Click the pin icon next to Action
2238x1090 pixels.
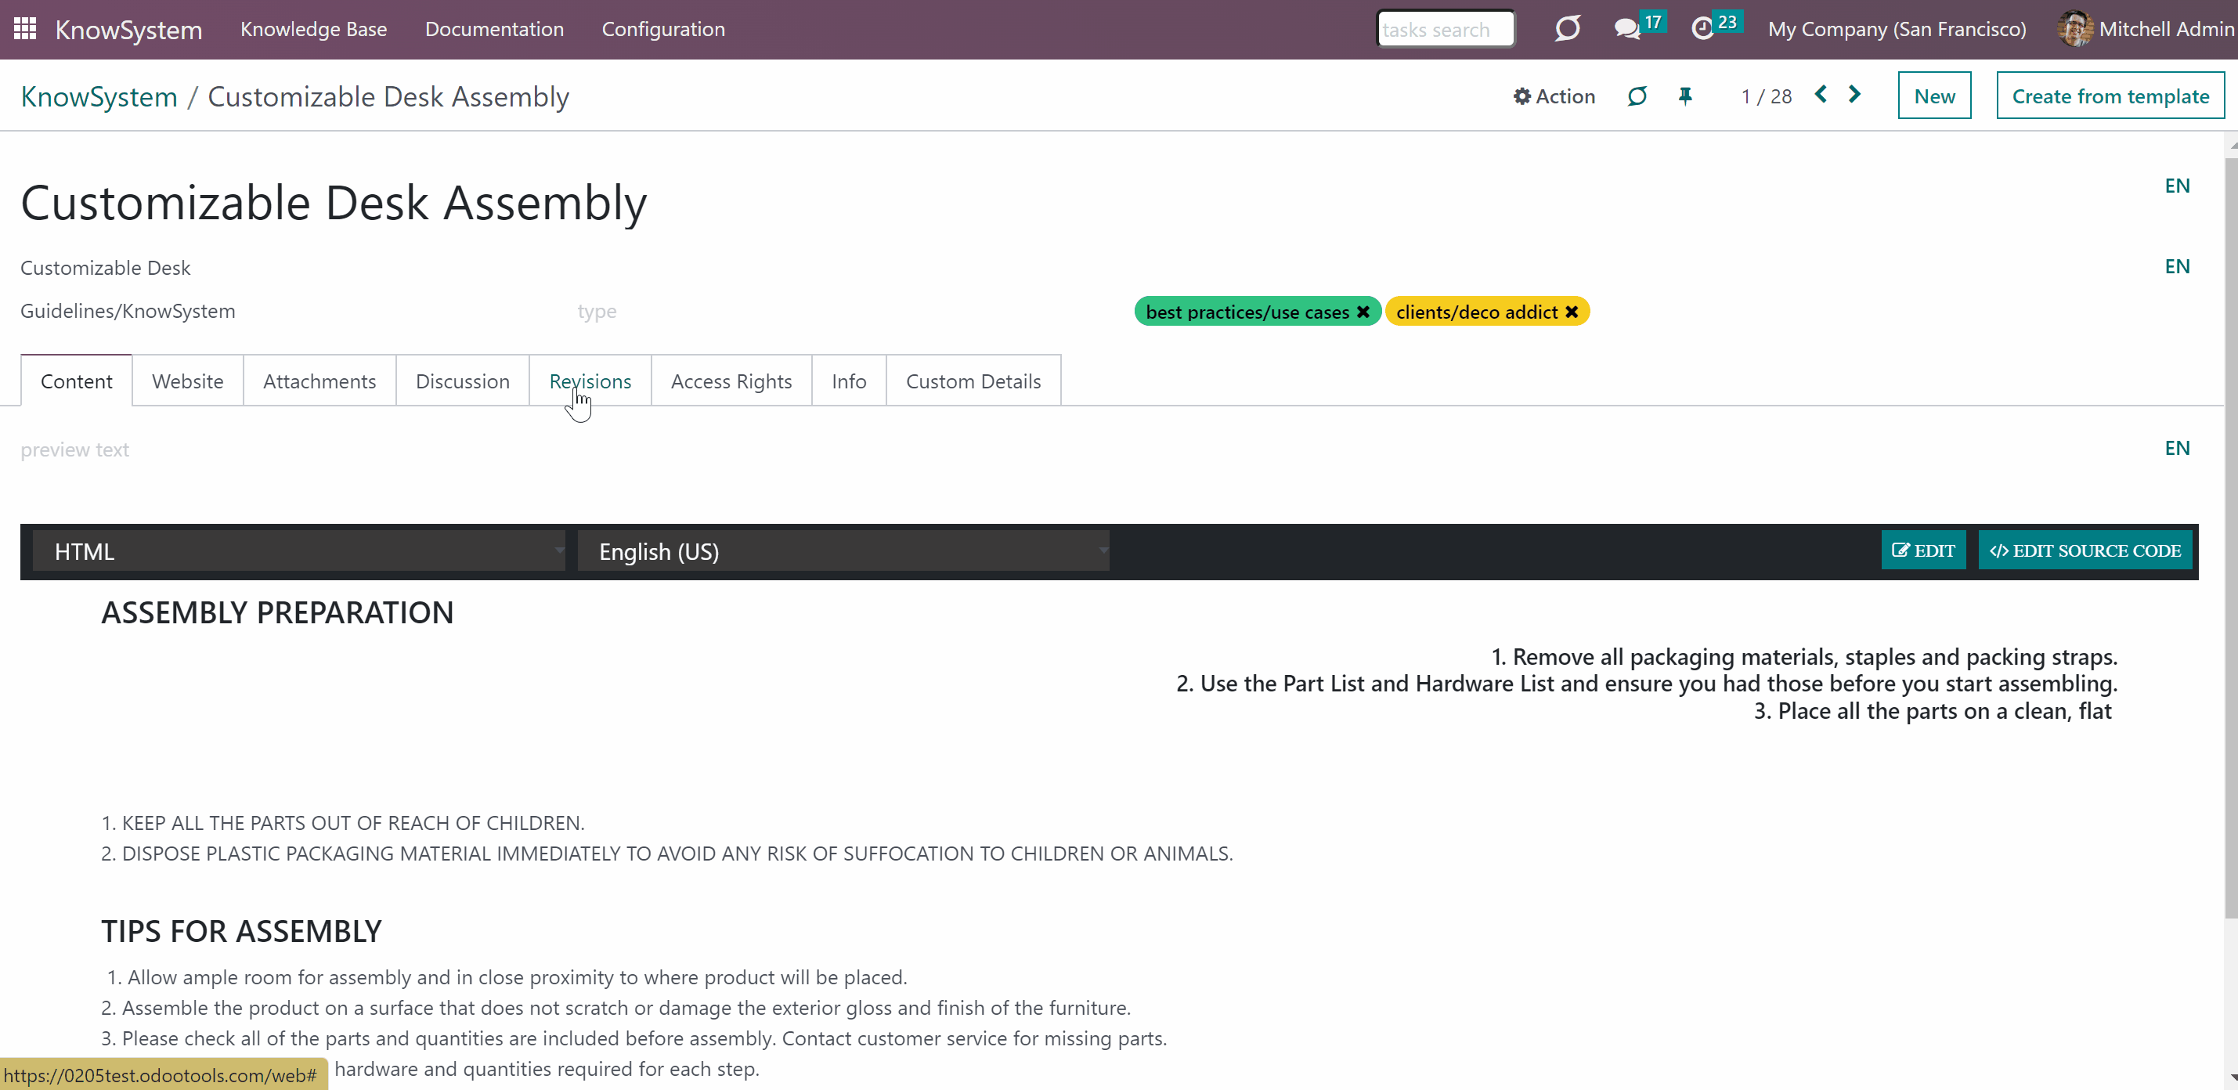point(1684,96)
